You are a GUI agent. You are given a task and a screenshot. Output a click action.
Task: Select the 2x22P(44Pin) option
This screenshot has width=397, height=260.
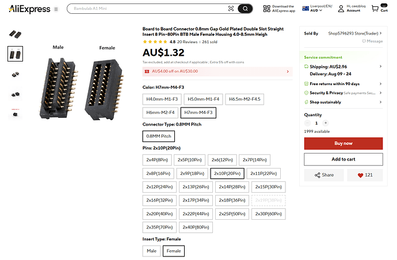tap(196, 214)
